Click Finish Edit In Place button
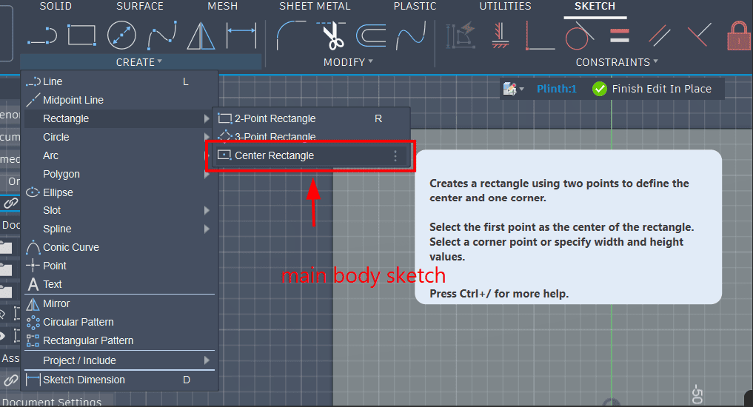The height and width of the screenshot is (407, 753). (x=652, y=89)
